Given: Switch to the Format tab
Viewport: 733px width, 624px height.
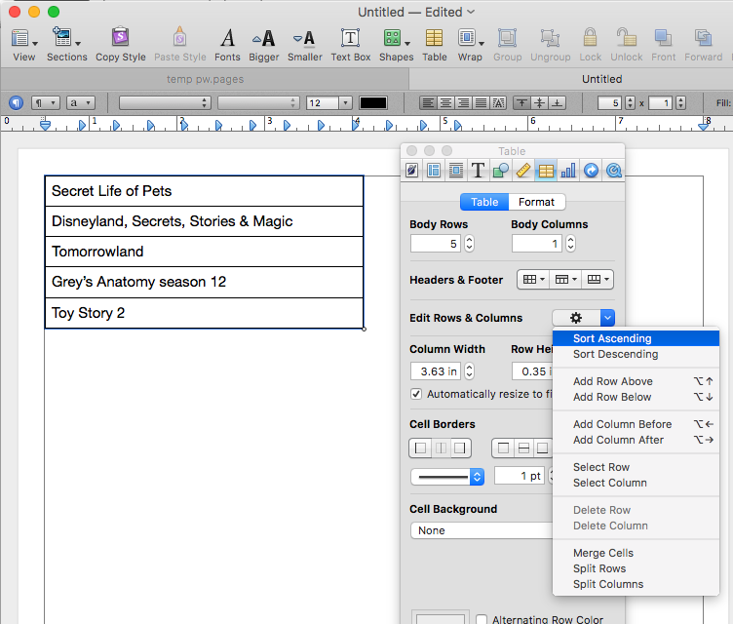Looking at the screenshot, I should (x=537, y=202).
